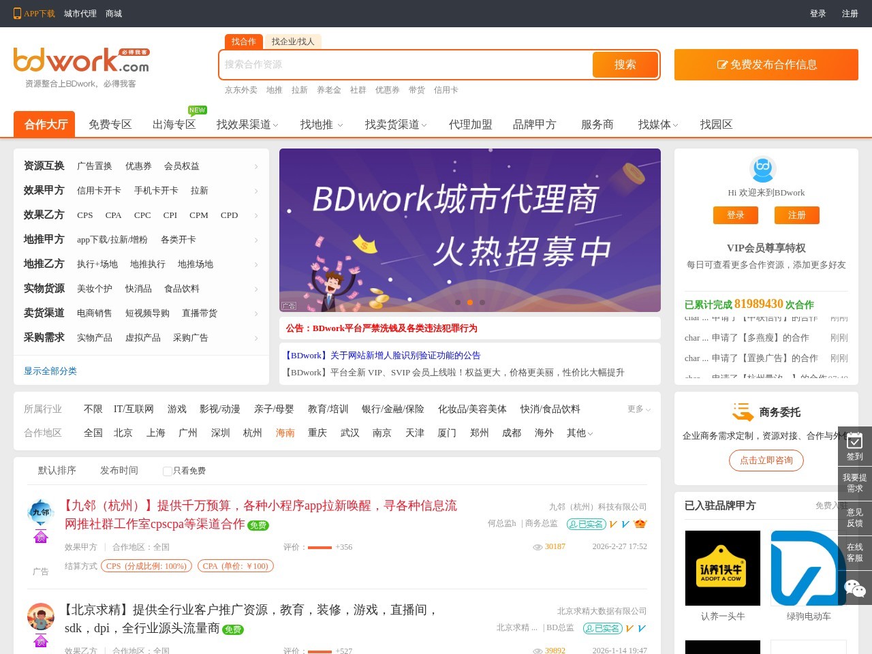The image size is (872, 654).
Task: Switch to 找企业/找人 search tab
Action: (293, 42)
